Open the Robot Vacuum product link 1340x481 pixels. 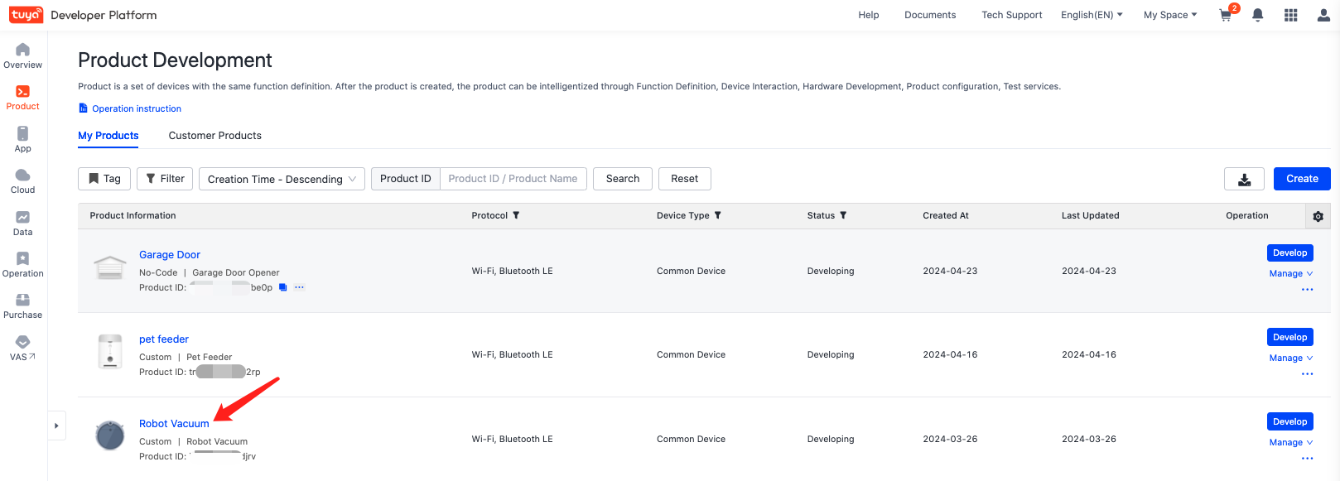coord(174,423)
